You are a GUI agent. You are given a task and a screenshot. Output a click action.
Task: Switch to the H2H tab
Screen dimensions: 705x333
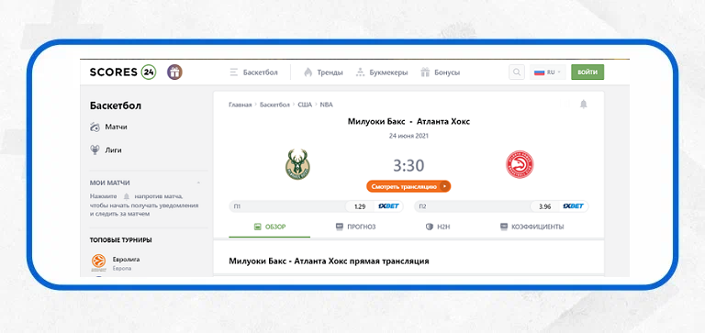tap(438, 227)
